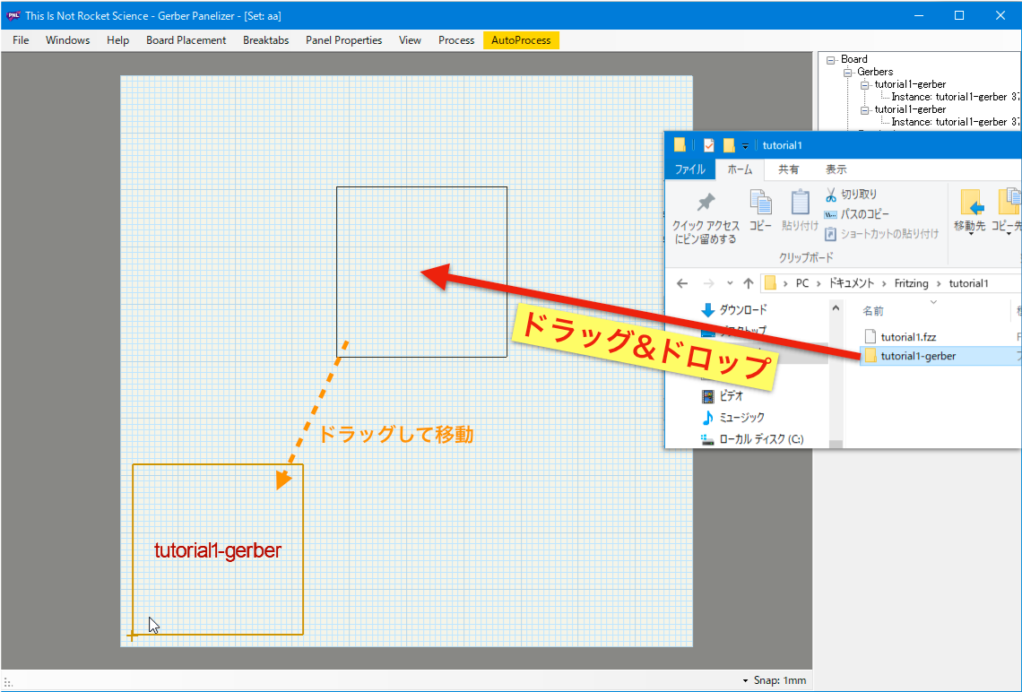Click the chevron after ドキュメント in address bar
1022x692 pixels.
tap(885, 283)
